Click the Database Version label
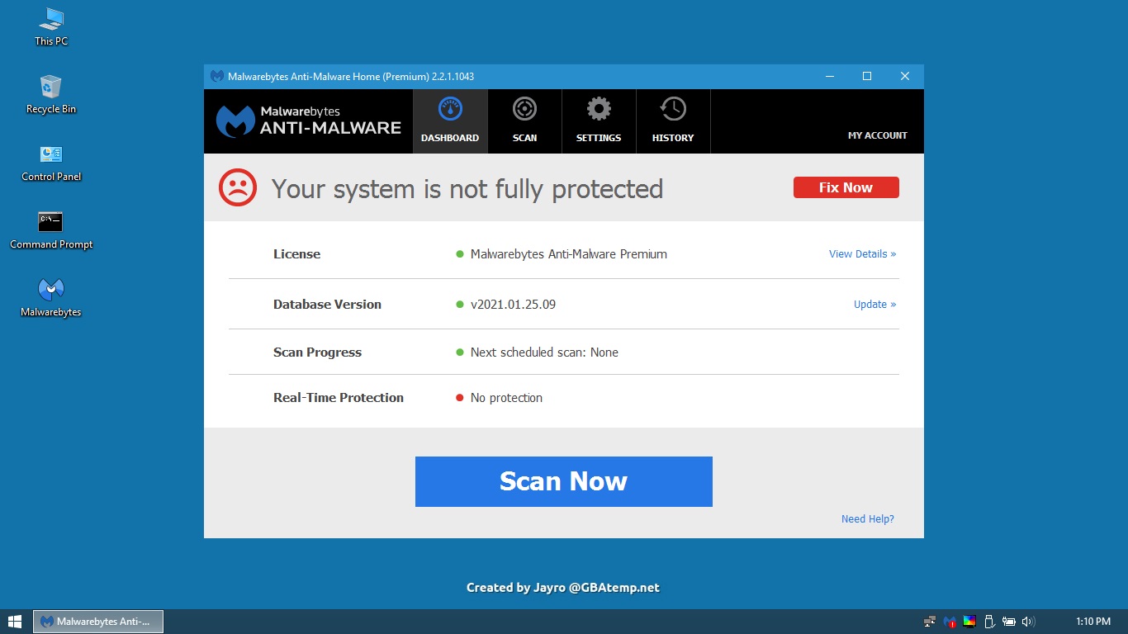The image size is (1128, 634). click(327, 305)
